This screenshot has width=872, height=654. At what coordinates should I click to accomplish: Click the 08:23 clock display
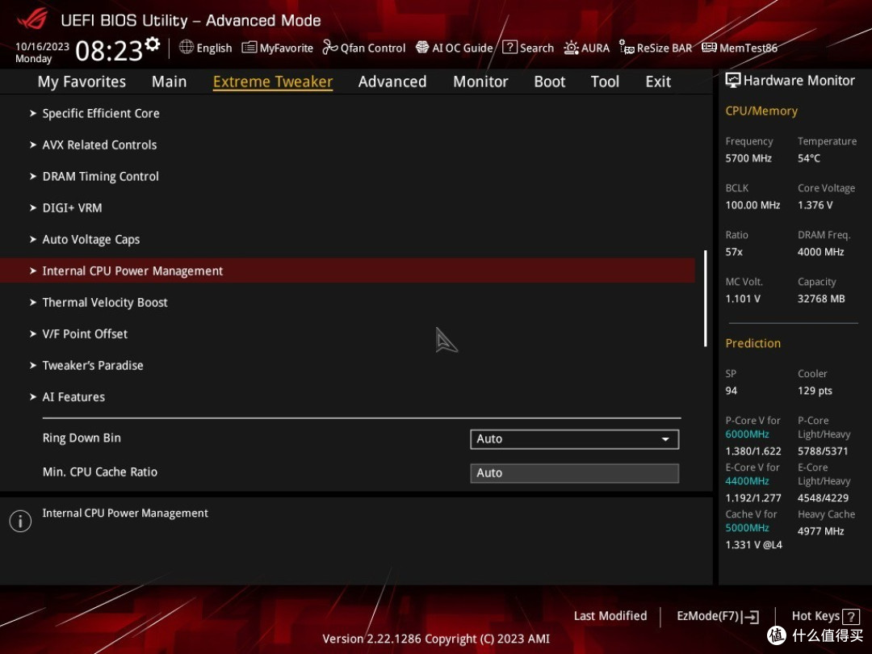point(109,51)
